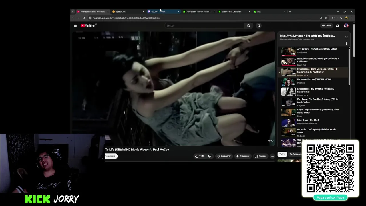Image resolution: width=366 pixels, height=206 pixels.
Task: Click the Crear button
Action: [x=326, y=26]
